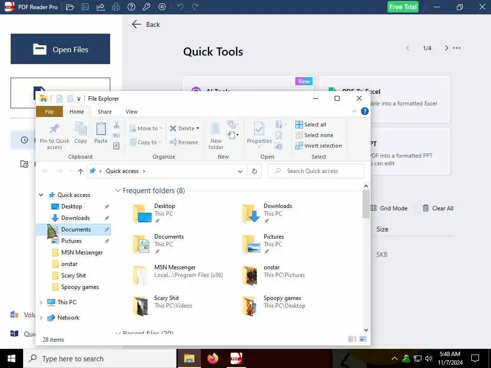Open the address bar history dropdown

[240, 171]
